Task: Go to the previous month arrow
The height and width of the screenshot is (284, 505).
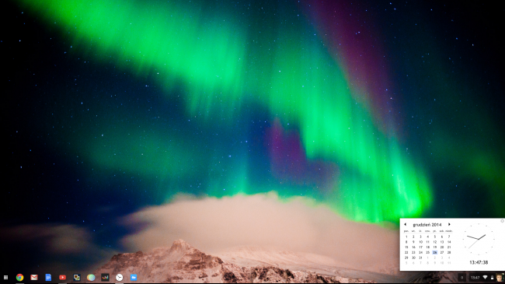Action: (x=405, y=224)
